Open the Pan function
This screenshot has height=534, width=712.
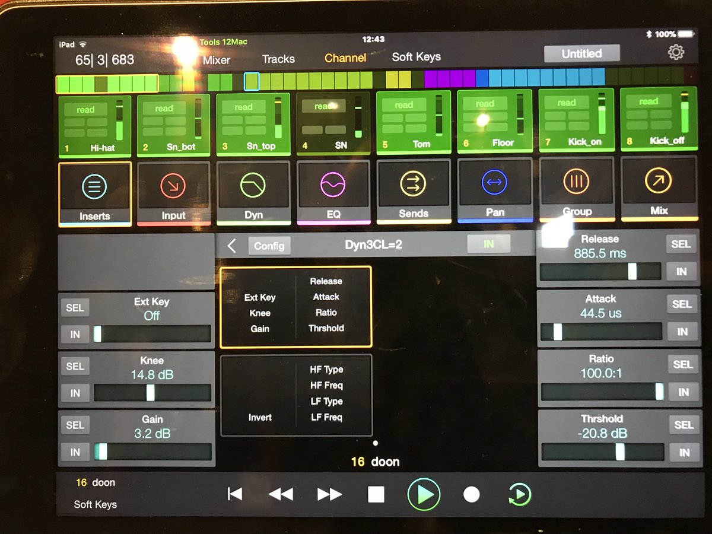click(495, 190)
